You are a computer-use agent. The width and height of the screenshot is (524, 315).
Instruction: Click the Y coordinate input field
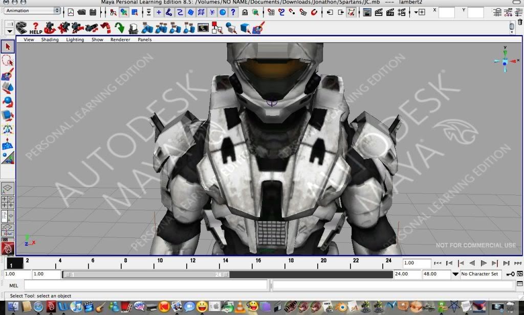pos(475,13)
